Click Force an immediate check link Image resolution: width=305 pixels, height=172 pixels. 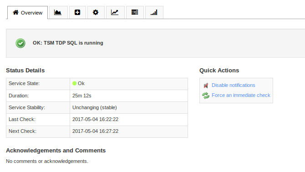[241, 95]
